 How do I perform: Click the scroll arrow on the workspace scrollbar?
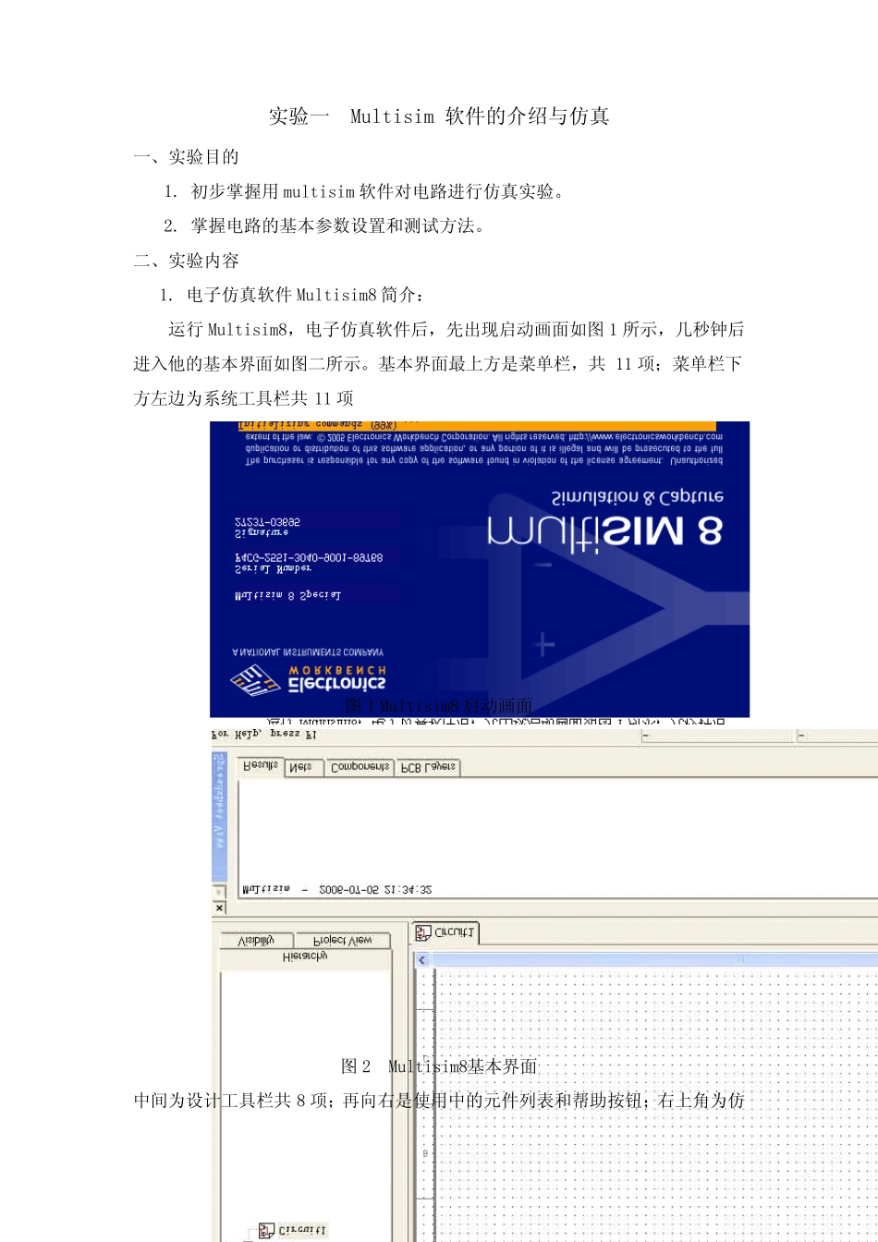tap(422, 960)
